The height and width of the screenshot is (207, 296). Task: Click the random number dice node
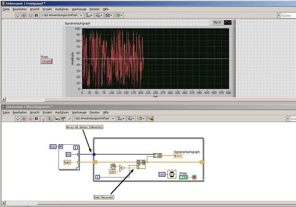tap(113, 166)
